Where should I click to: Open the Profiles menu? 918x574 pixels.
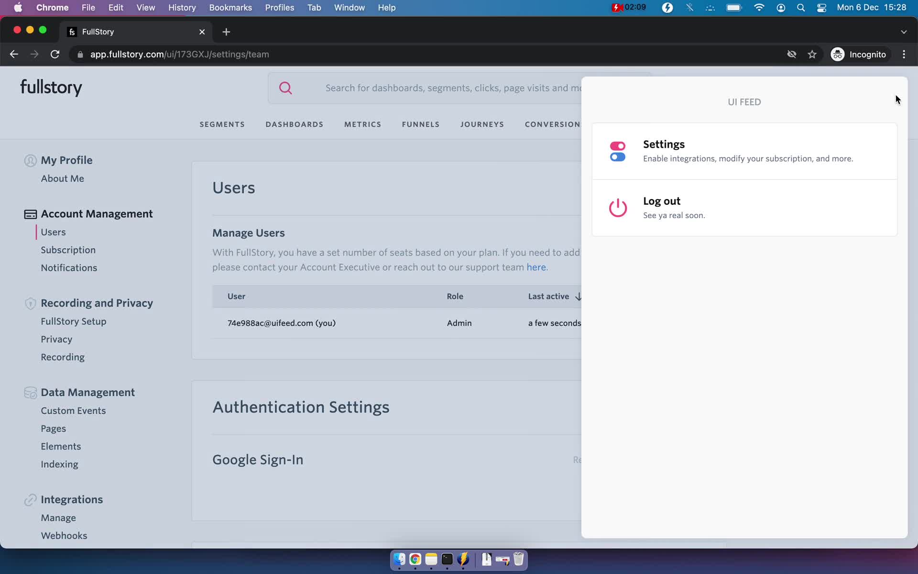click(280, 8)
